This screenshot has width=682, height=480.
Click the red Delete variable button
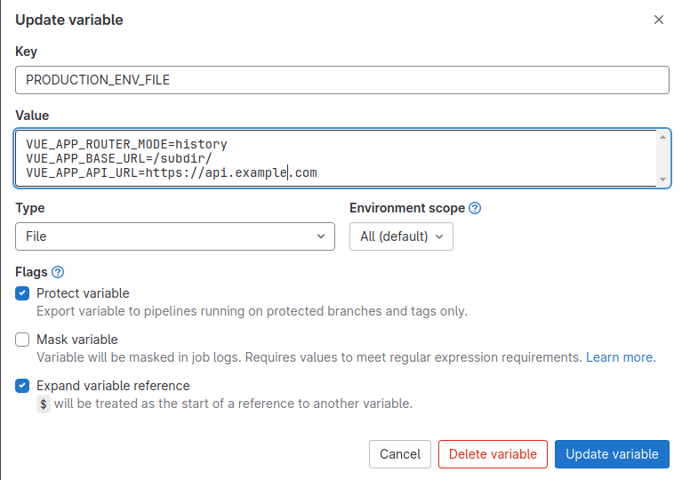(x=493, y=454)
